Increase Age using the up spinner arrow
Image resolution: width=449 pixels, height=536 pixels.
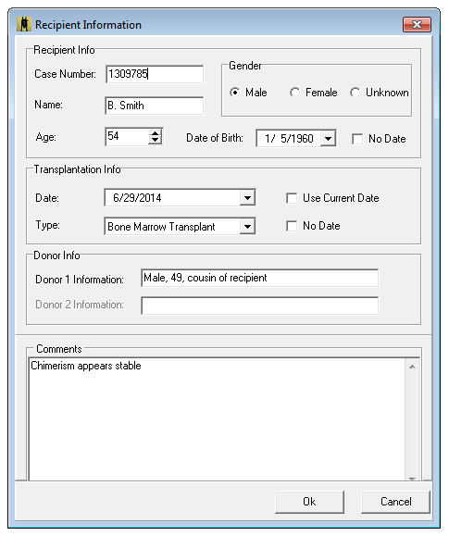156,133
